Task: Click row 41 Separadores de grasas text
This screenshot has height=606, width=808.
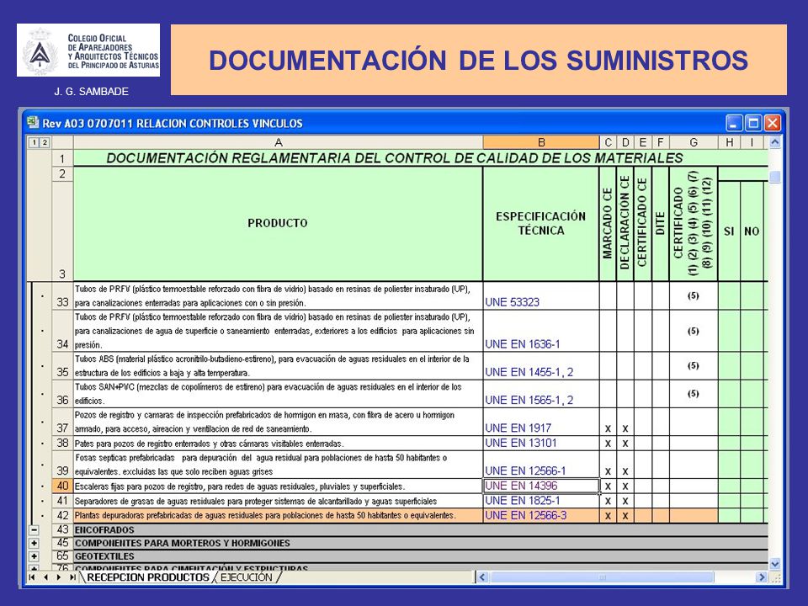Action: pos(256,502)
